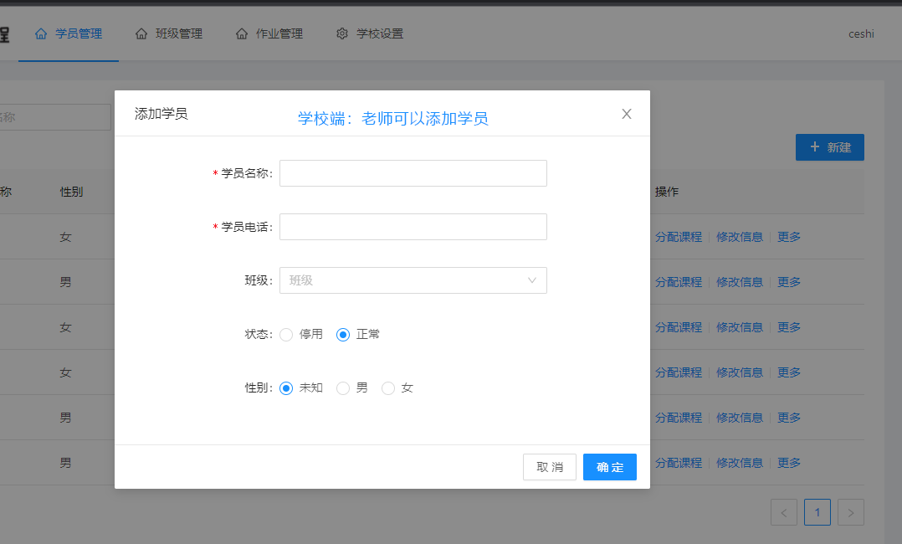Go to previous page arrow
The width and height of the screenshot is (902, 544).
point(784,512)
